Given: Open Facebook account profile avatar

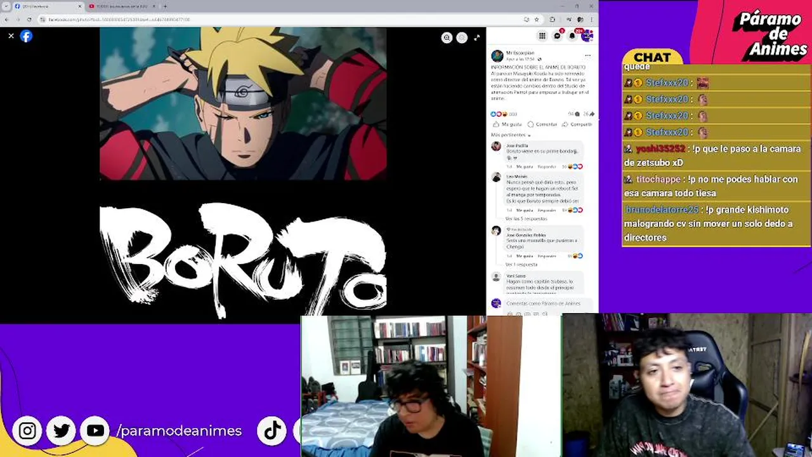Looking at the screenshot, I should (587, 36).
